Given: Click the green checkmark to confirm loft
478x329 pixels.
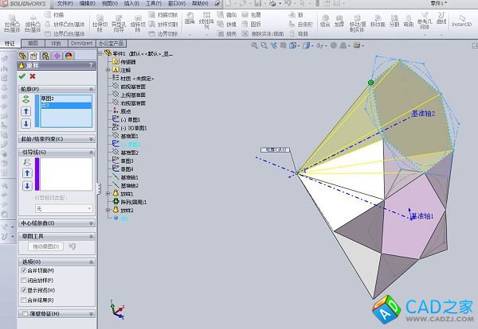Looking at the screenshot, I should [x=22, y=76].
